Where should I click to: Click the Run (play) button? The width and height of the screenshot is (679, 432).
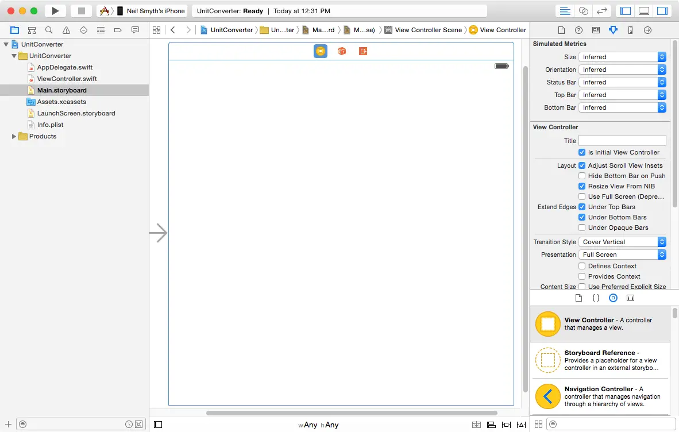55,11
